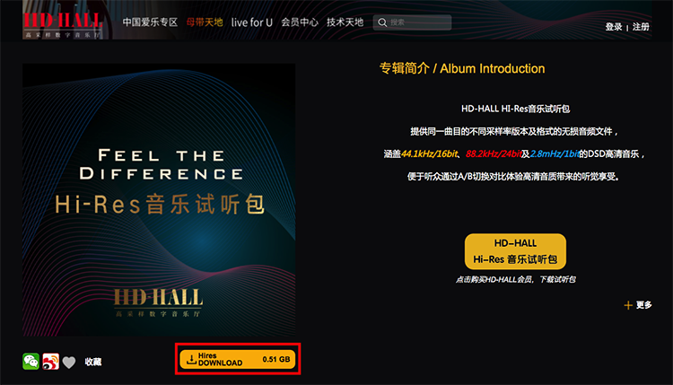Expand the introduction with the plus icon
Image resolution: width=673 pixels, height=385 pixels.
click(x=628, y=305)
